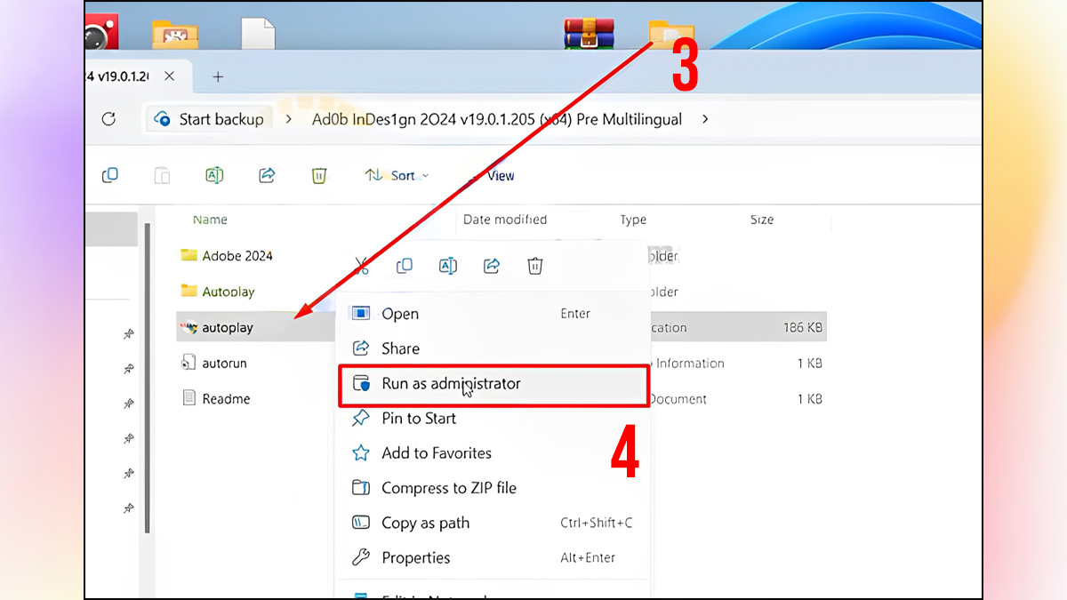The height and width of the screenshot is (600, 1067).
Task: Choose Pin to Start
Action: (x=493, y=418)
